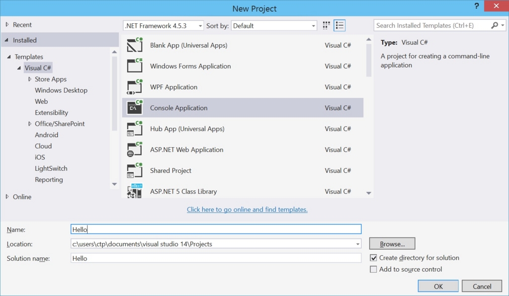Switch to medium icons list view

[x=339, y=25]
